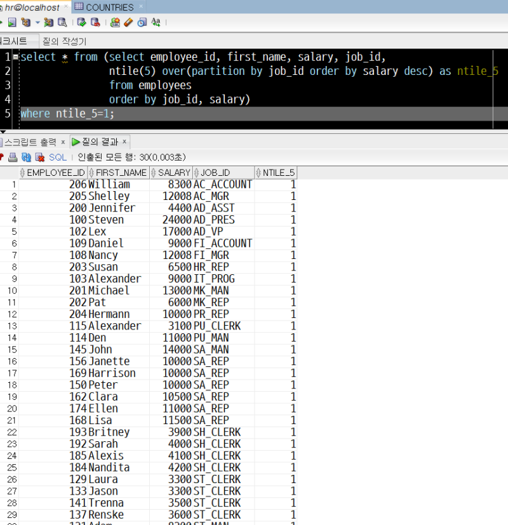Switch to the 스크립트 출력 tab
This screenshot has height=525, width=508.
point(30,142)
